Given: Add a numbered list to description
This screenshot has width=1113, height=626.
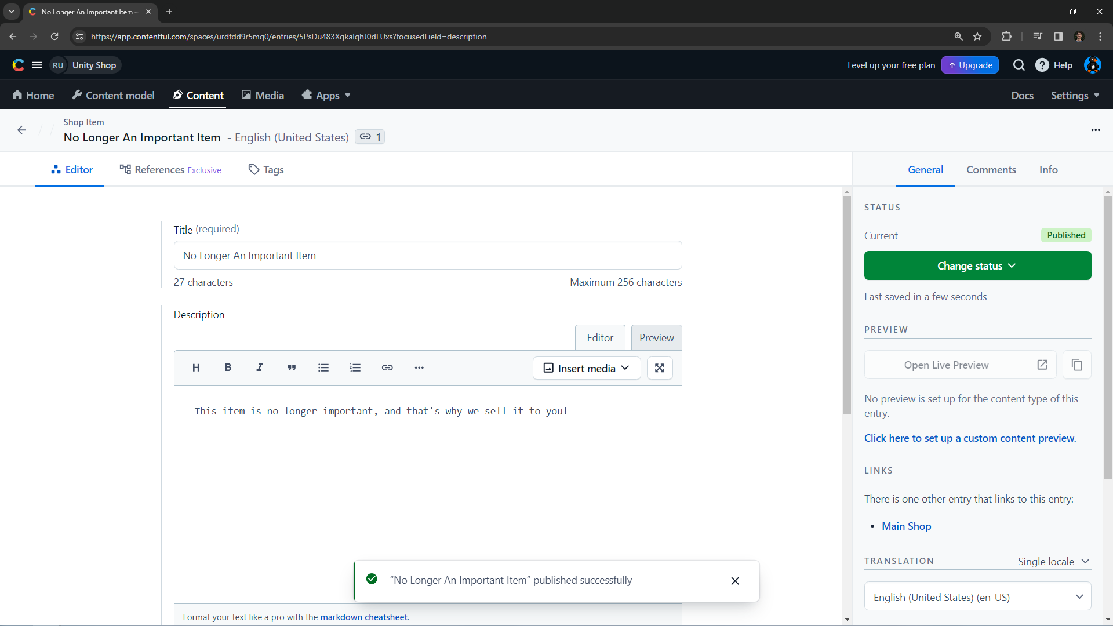Looking at the screenshot, I should pos(355,367).
